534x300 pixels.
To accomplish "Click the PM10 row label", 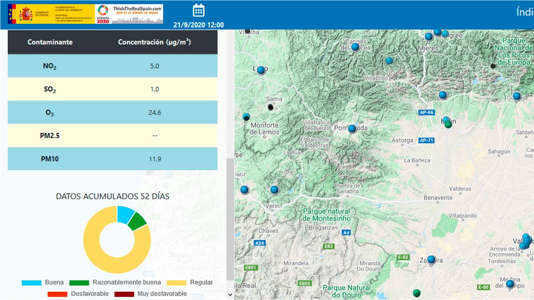I will point(50,159).
